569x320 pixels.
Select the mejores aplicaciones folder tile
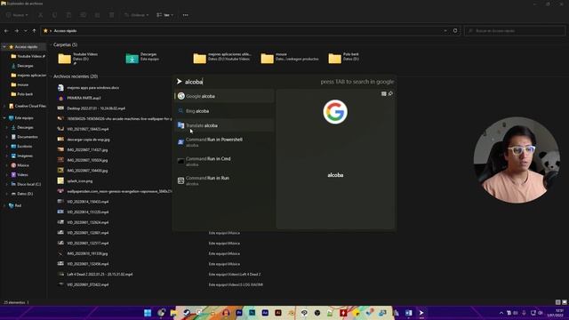222,58
